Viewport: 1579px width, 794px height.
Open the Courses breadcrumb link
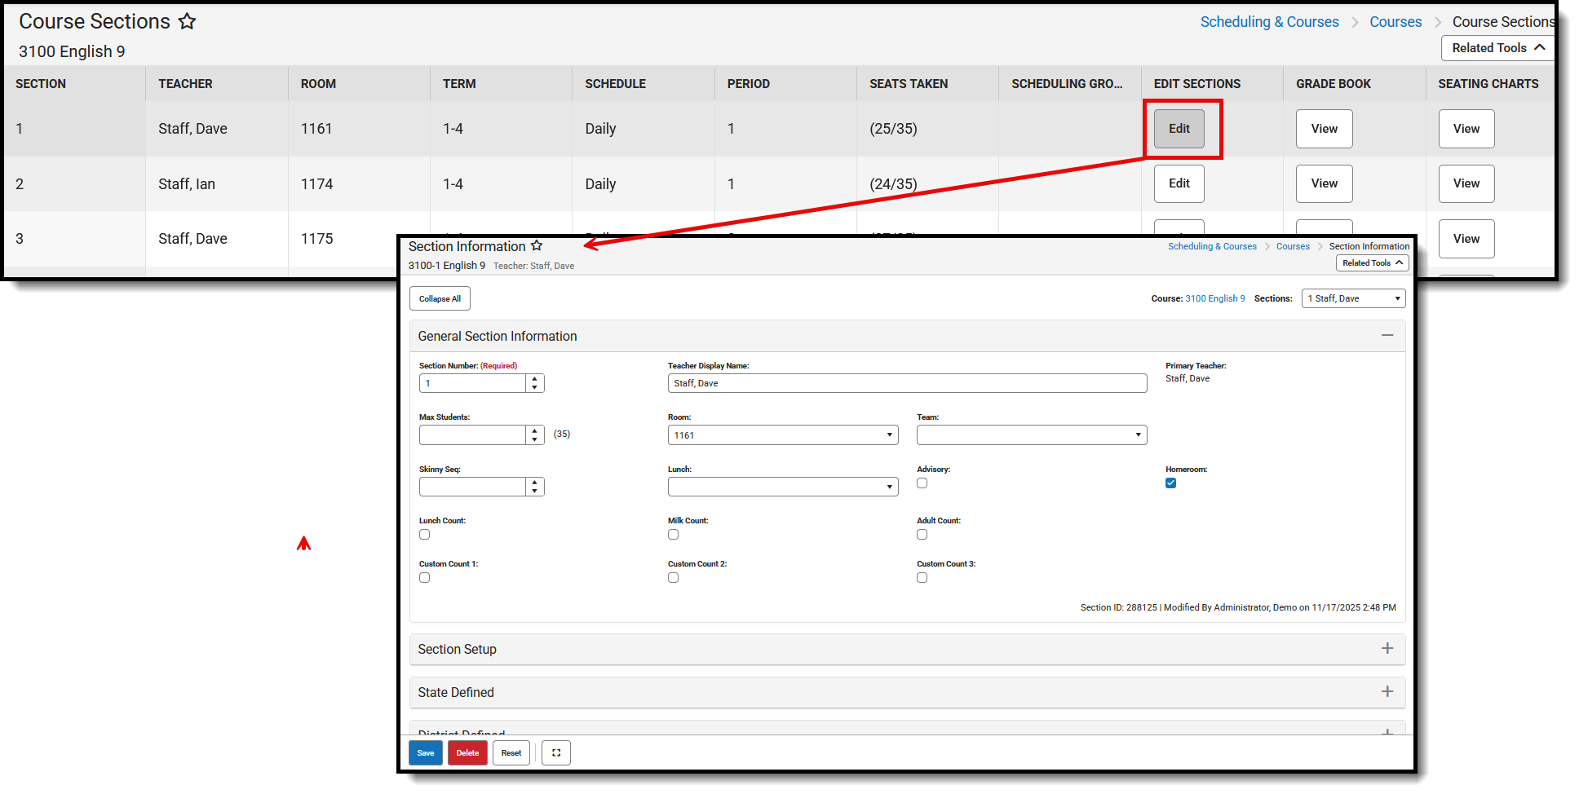point(1395,21)
